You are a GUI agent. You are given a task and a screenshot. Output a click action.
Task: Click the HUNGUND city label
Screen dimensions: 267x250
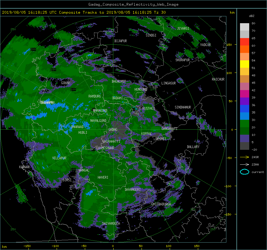point(141,89)
